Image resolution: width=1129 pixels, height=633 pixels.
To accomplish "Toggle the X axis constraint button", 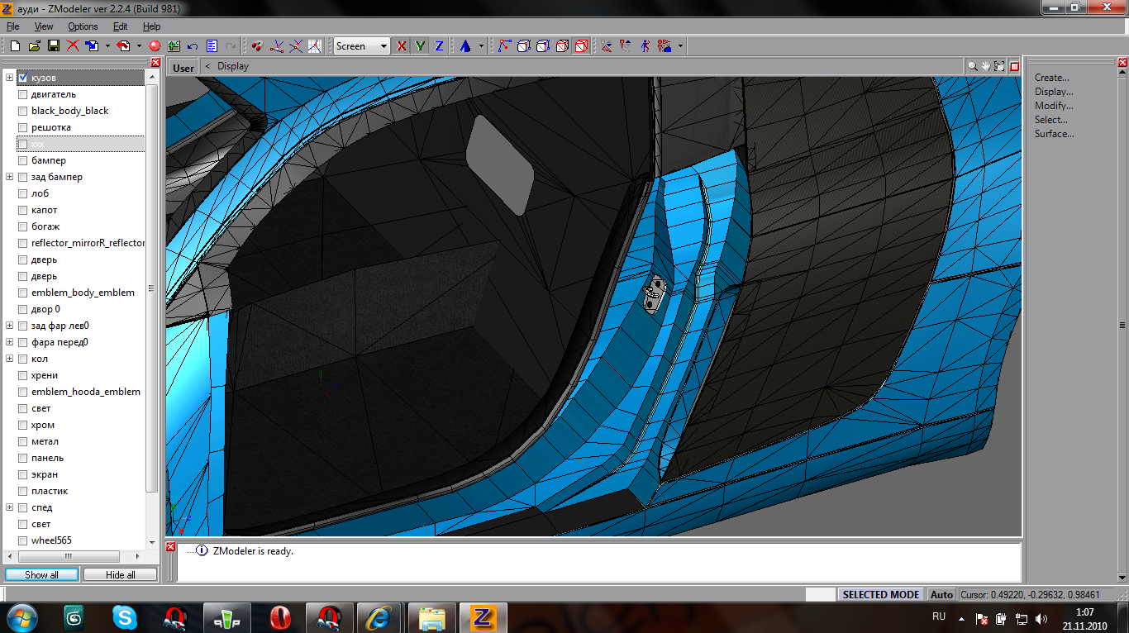I will [402, 46].
